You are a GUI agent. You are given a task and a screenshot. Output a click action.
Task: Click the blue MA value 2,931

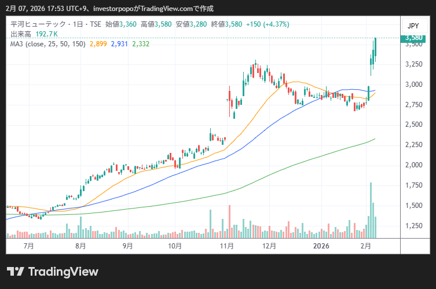[119, 44]
